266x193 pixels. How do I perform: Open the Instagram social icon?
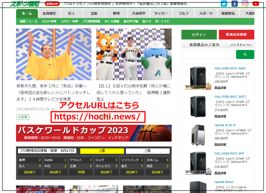click(245, 4)
